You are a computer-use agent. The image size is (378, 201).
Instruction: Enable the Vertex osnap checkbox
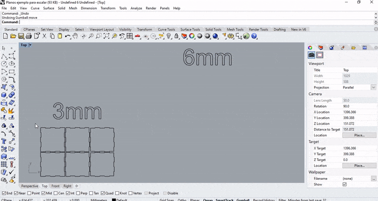point(130,193)
